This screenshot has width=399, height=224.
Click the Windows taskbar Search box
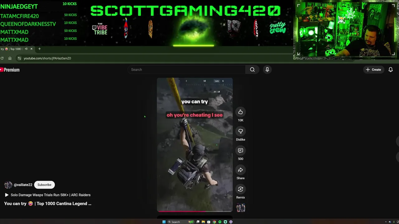(x=181, y=222)
